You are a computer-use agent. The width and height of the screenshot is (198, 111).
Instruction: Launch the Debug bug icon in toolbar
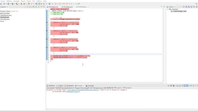point(4,4)
